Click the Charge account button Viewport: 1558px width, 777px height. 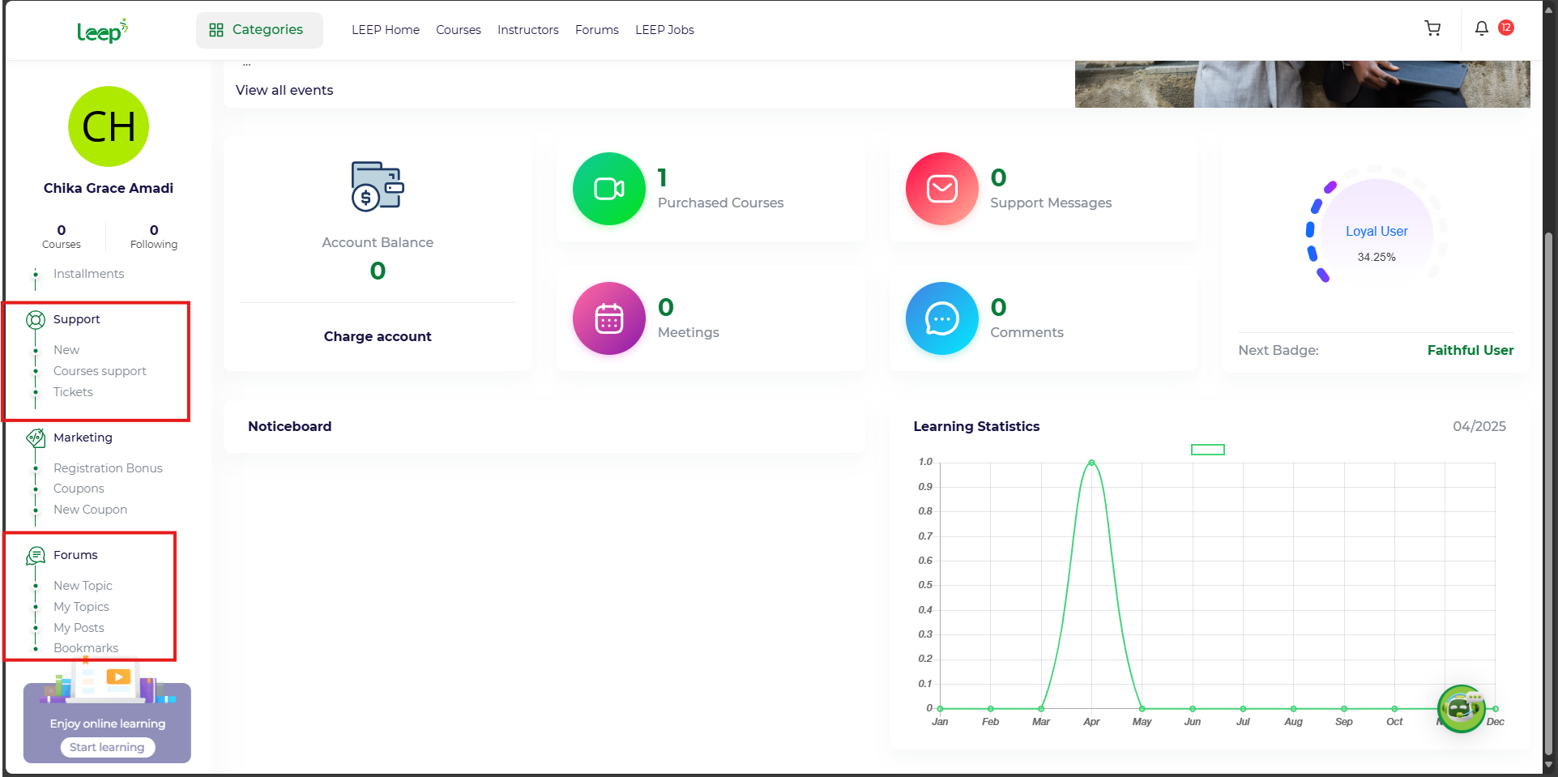pos(378,336)
